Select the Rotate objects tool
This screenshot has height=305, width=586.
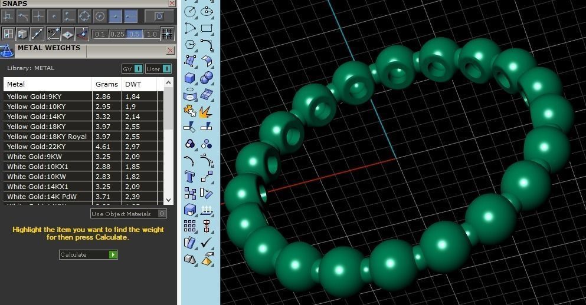tap(207, 193)
